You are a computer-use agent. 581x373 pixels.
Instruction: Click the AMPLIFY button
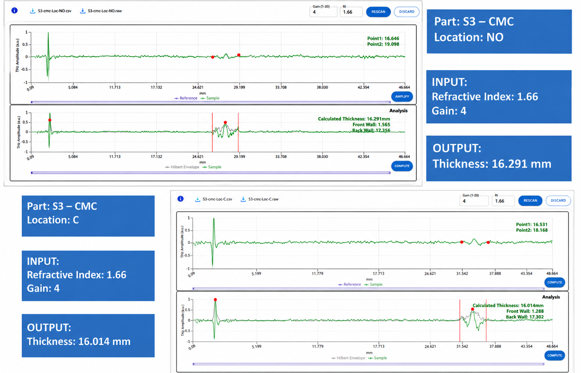point(402,96)
